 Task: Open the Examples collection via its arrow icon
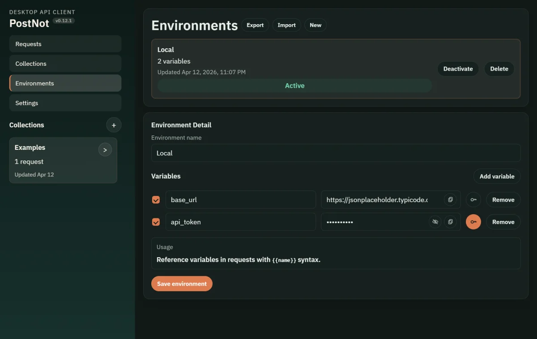click(105, 149)
